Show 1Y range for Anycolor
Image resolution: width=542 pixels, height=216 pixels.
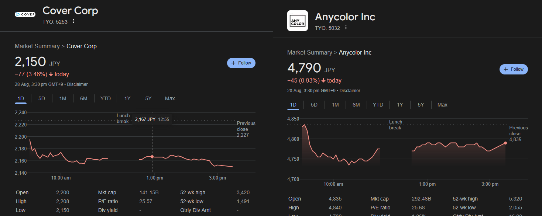point(400,105)
